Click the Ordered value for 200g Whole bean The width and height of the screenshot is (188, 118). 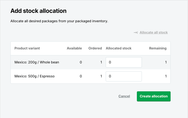101,62
